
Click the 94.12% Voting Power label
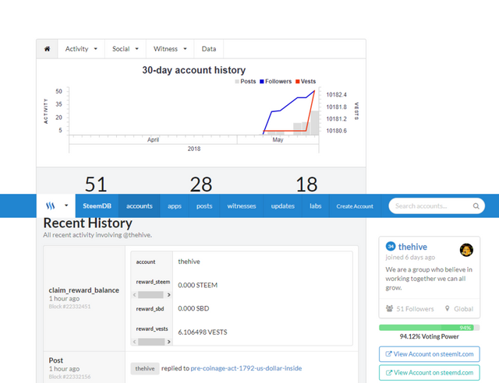(430, 336)
